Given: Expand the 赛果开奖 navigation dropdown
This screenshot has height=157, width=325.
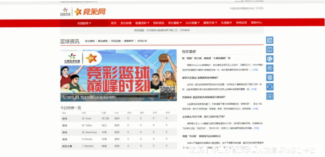Looking at the screenshot, I should (210, 23).
